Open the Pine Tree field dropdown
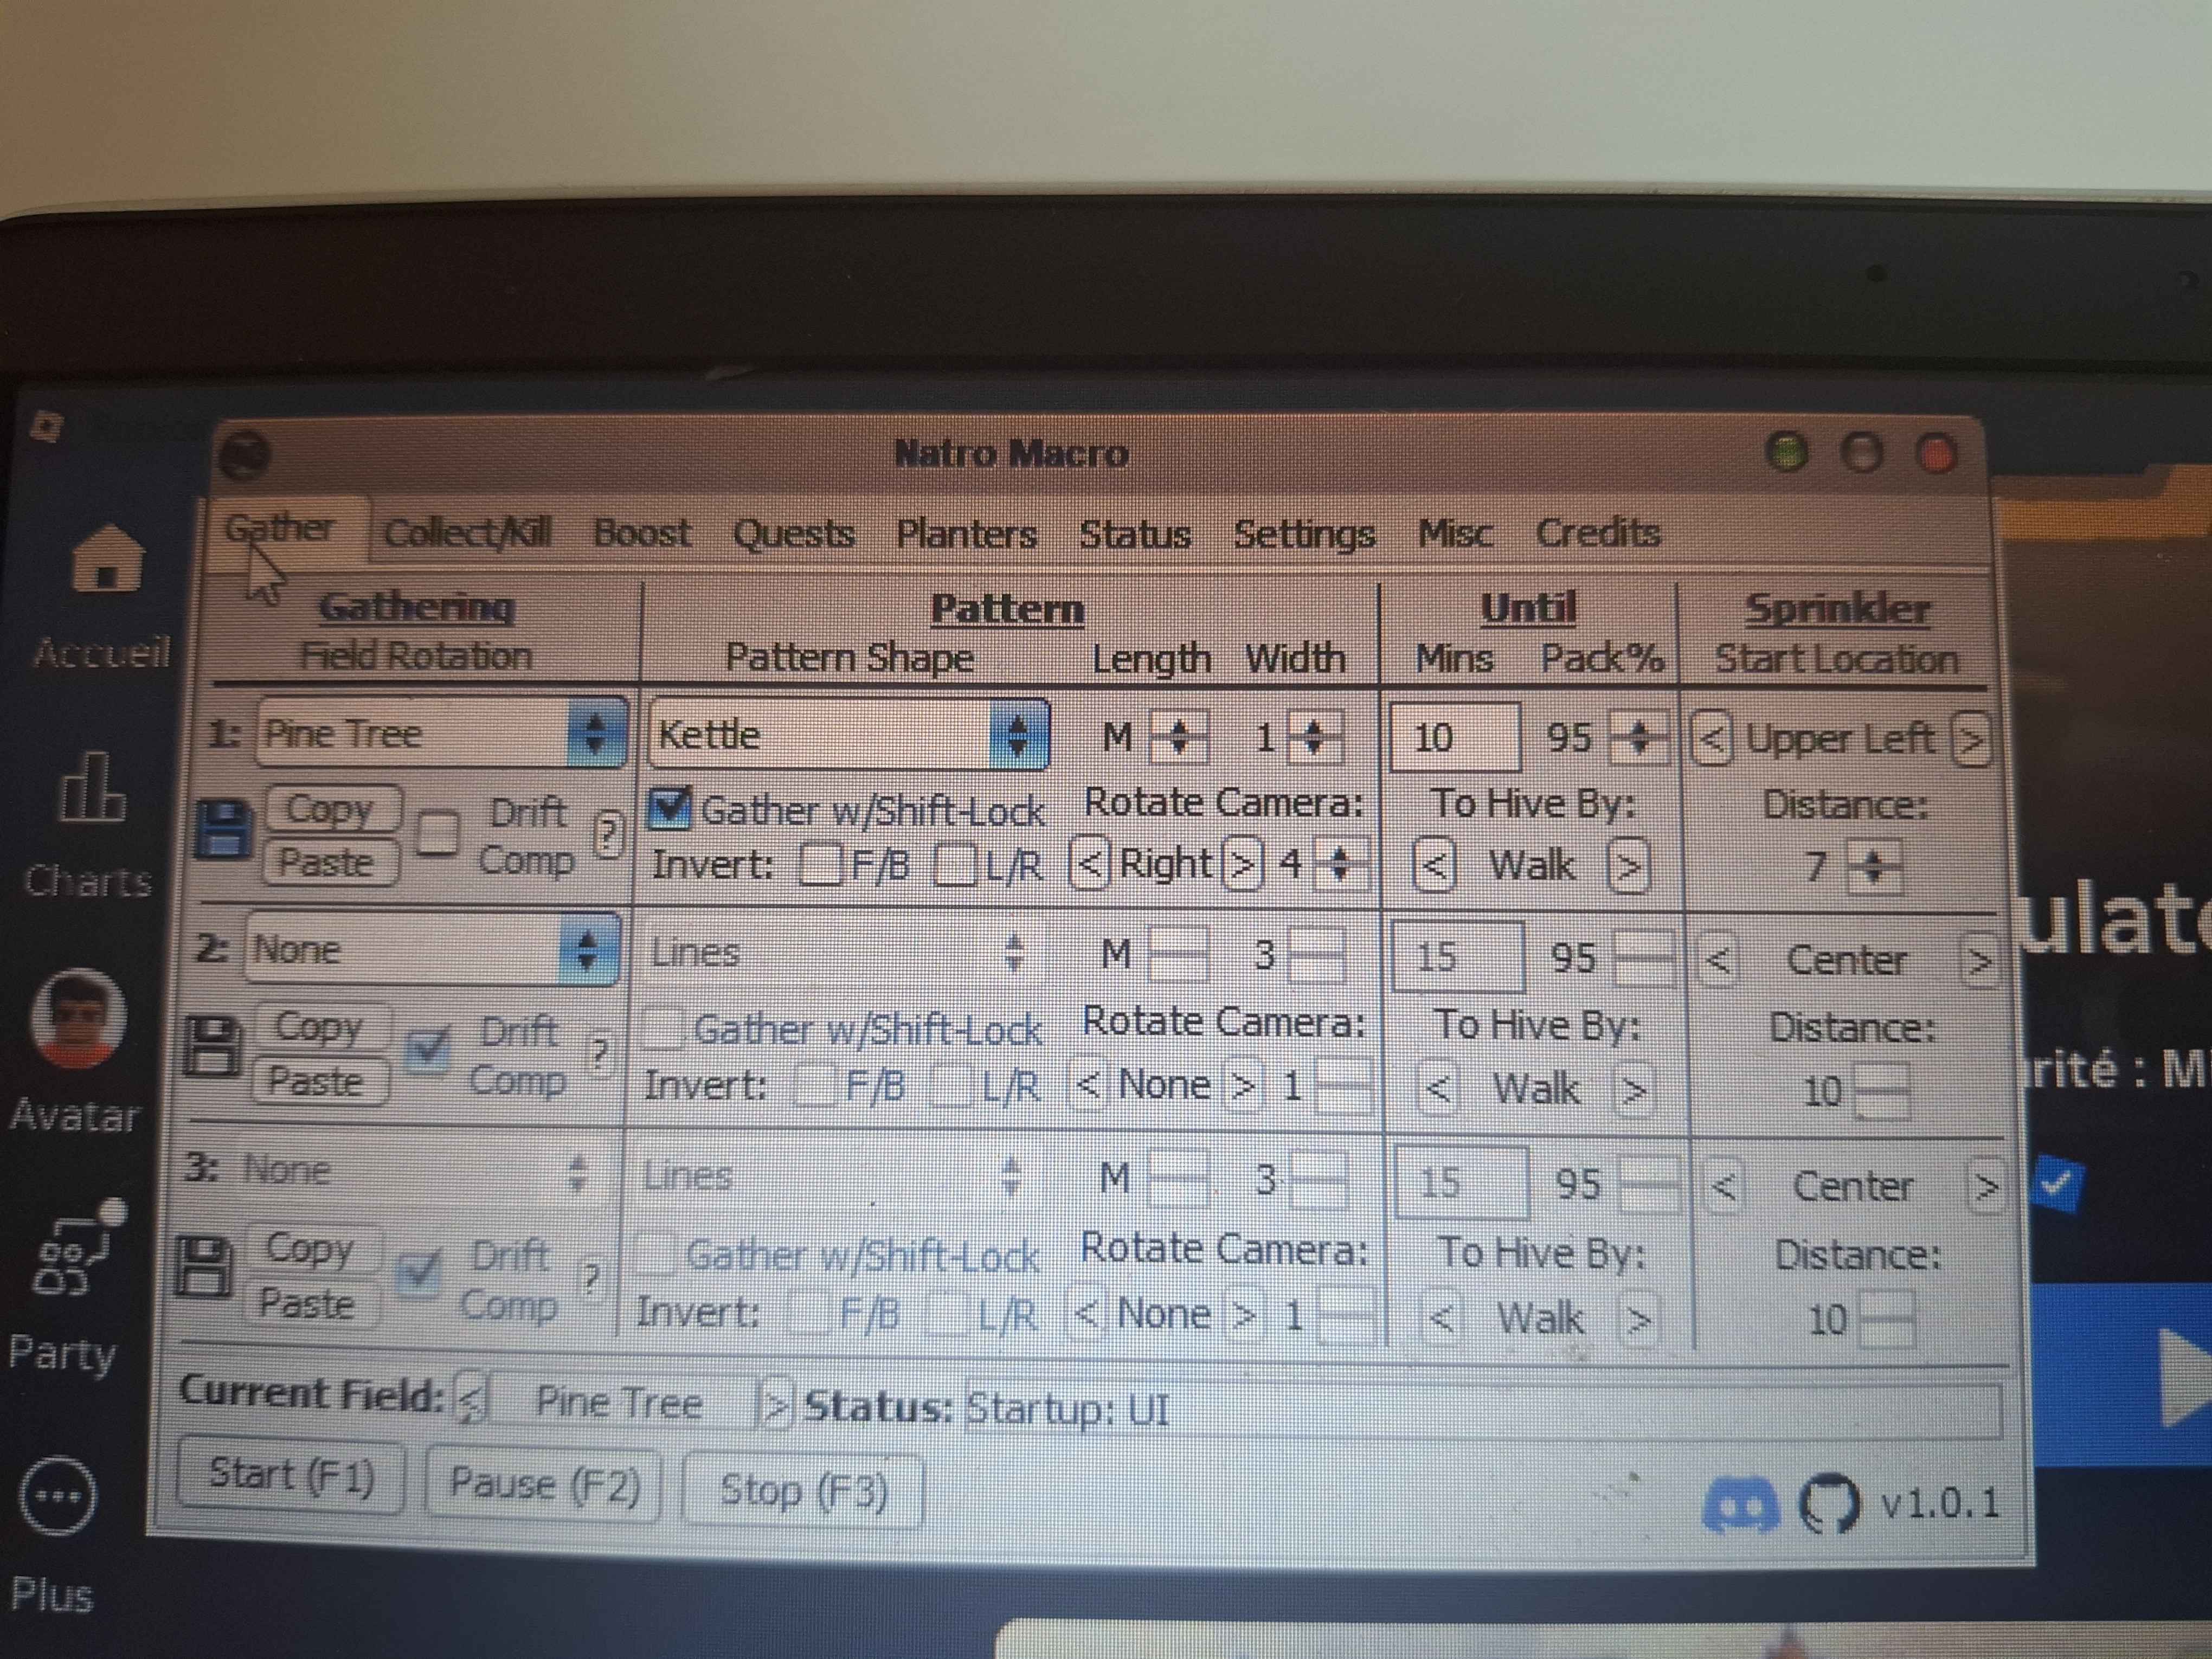The width and height of the screenshot is (2212, 1659). tap(595, 734)
